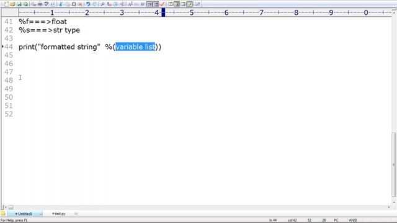
Task: Toggle the line numbers toolbar button
Action: click(x=156, y=4)
